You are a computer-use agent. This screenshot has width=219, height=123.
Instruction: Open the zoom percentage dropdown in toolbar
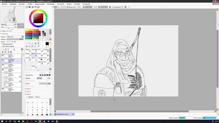83,7
